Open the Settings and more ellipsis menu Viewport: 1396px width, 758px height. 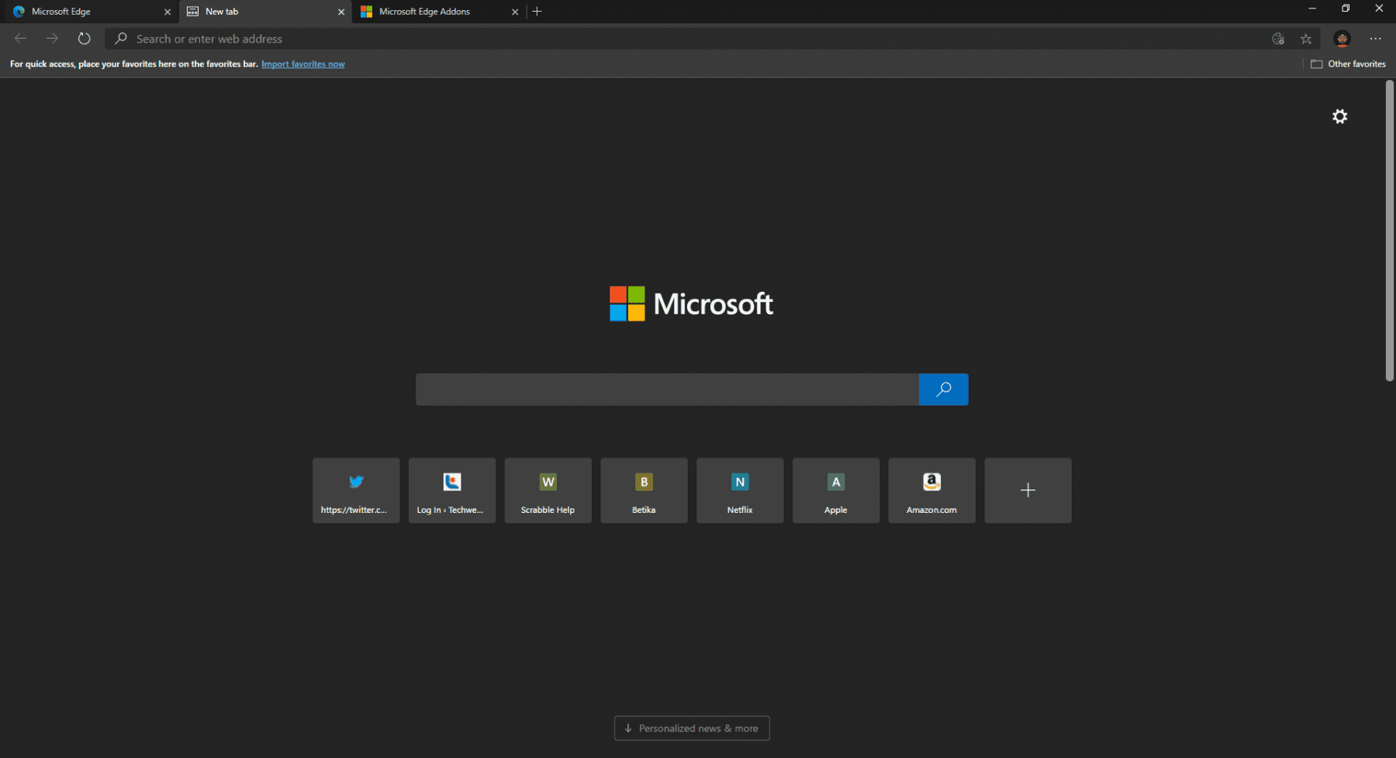pos(1375,39)
